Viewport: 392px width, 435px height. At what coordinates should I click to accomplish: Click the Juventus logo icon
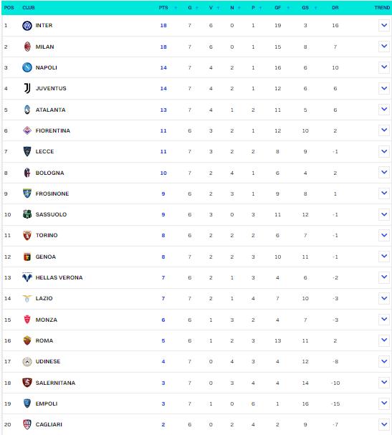[27, 88]
